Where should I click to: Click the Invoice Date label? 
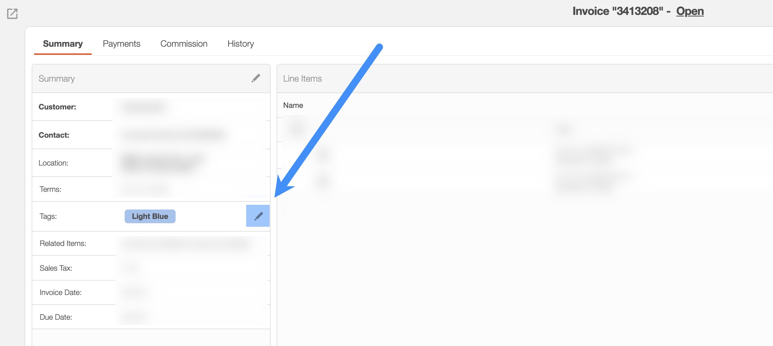[60, 292]
